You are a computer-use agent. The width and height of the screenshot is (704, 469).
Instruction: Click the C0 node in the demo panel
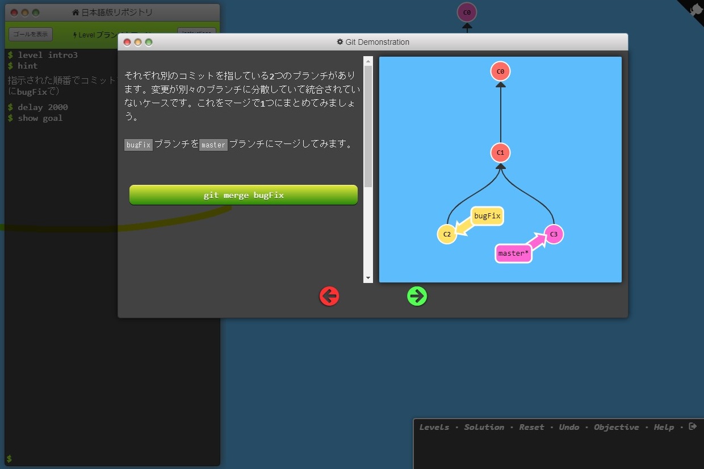tap(500, 71)
